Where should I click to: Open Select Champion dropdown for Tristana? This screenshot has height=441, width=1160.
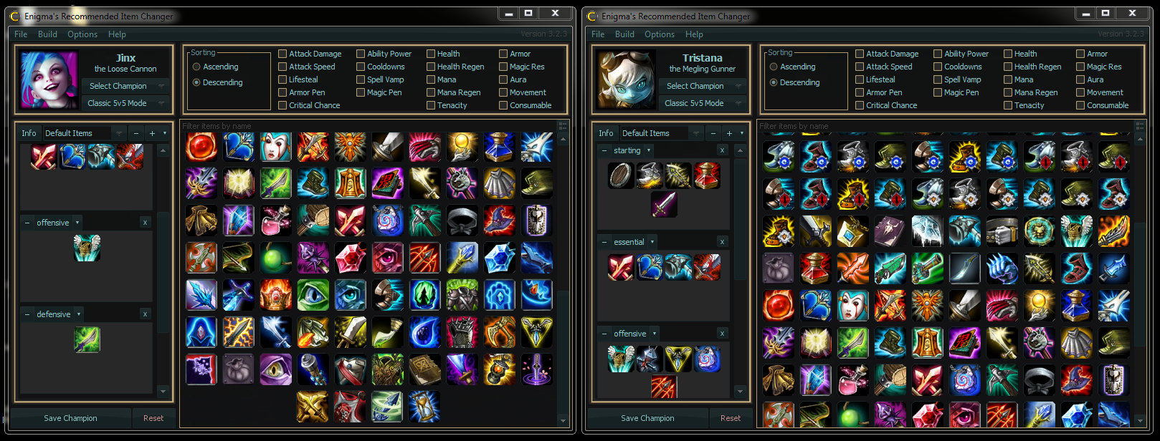pyautogui.click(x=702, y=86)
